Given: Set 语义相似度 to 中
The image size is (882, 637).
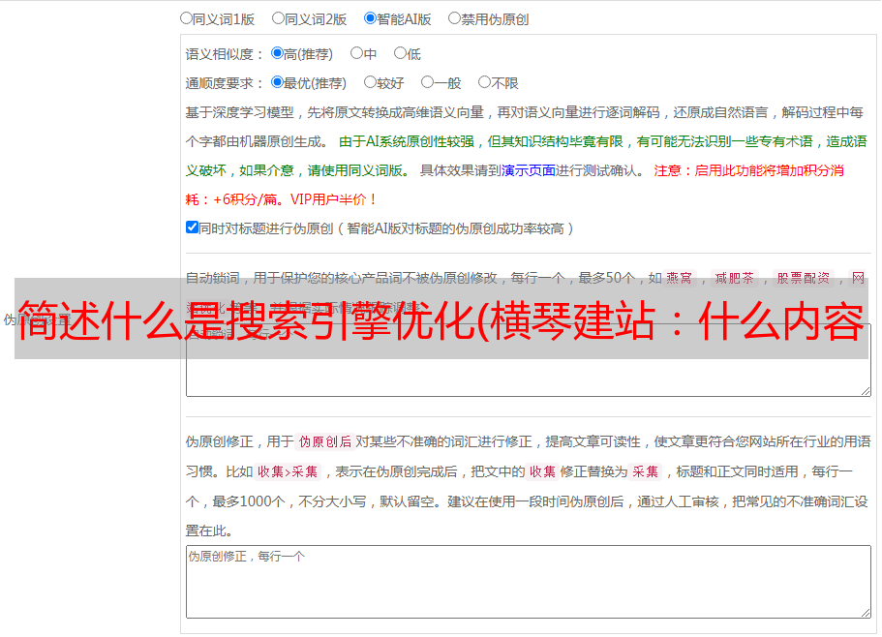Looking at the screenshot, I should pos(356,53).
